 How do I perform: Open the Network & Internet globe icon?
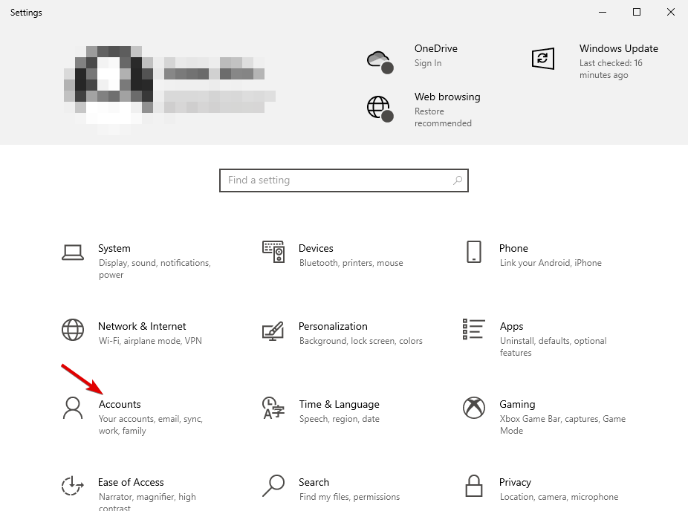click(x=73, y=330)
